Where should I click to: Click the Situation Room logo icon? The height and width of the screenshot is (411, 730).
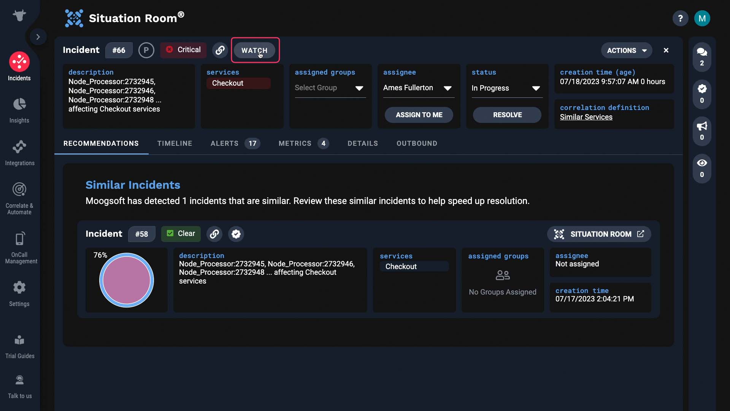tap(74, 18)
